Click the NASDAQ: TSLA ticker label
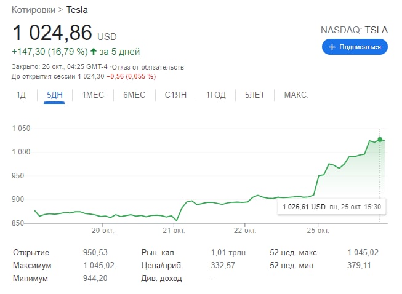The width and height of the screenshot is (402, 294). [354, 30]
